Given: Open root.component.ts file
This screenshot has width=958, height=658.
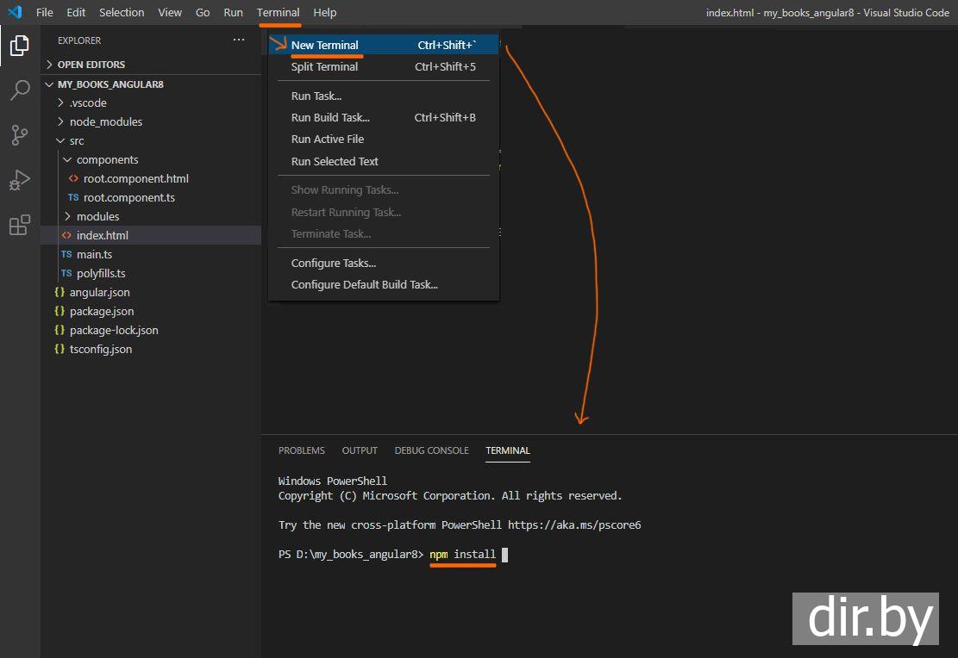Looking at the screenshot, I should coord(128,197).
